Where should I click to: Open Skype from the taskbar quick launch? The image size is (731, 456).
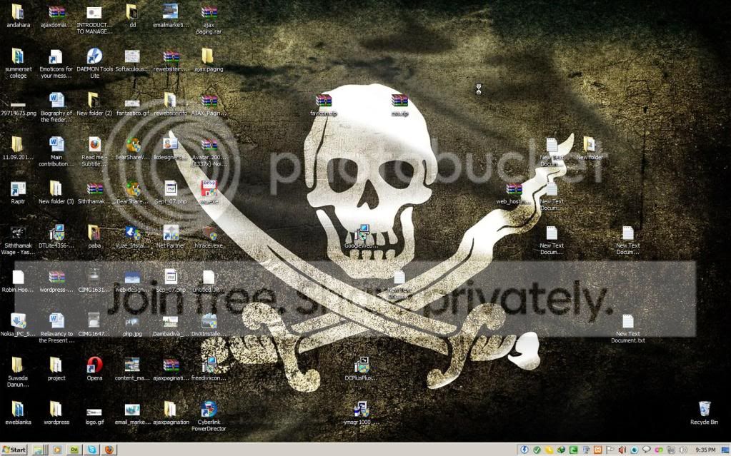pyautogui.click(x=92, y=450)
